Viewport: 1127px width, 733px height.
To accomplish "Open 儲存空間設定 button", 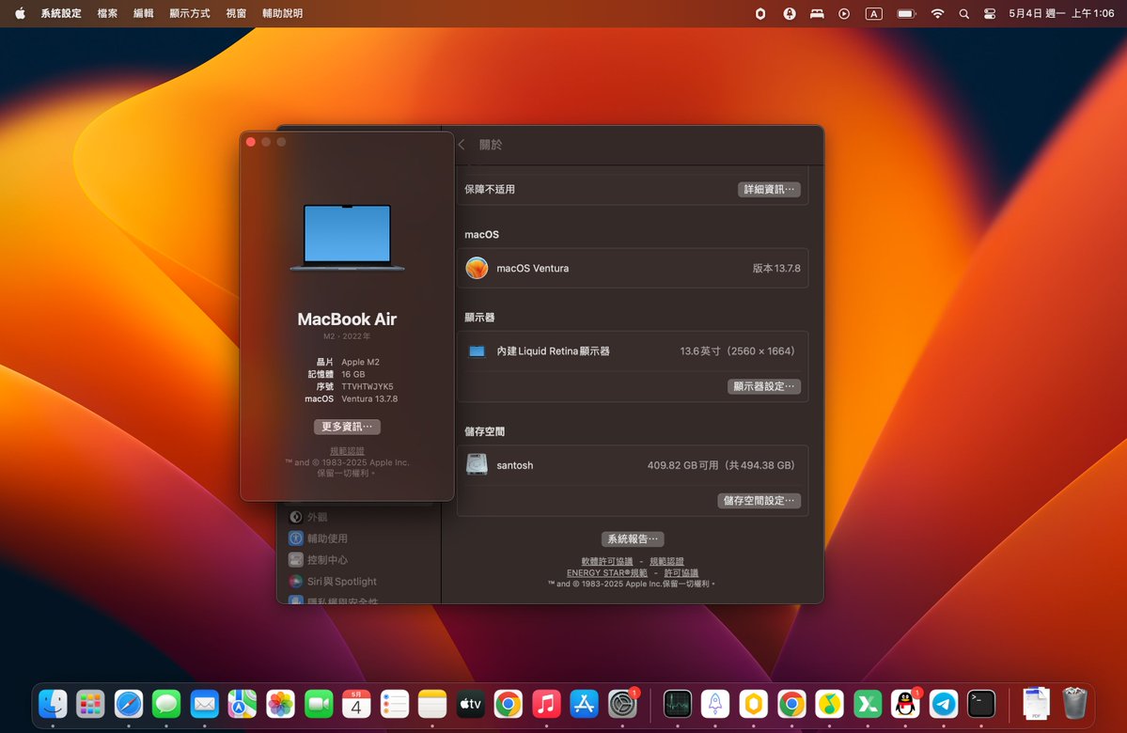I will tap(759, 501).
